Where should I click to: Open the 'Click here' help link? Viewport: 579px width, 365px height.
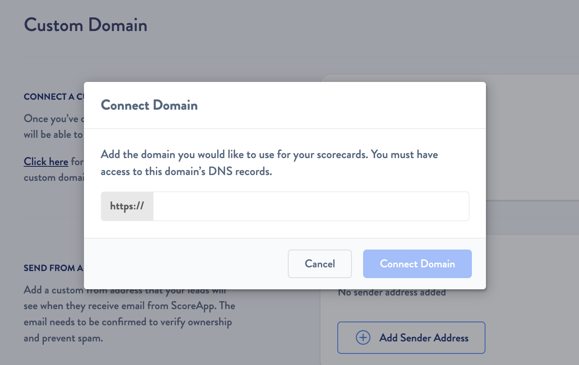[x=45, y=161]
